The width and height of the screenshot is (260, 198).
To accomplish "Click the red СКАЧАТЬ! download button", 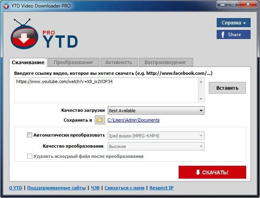I will coord(212,172).
